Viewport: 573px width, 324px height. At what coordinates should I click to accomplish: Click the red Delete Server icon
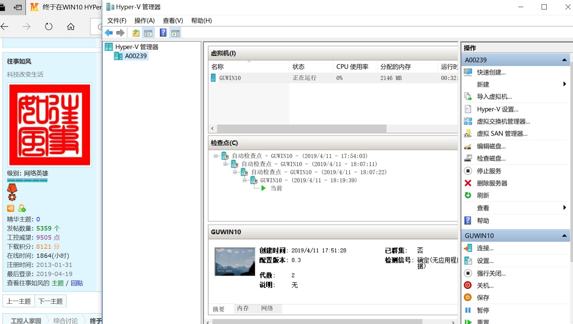tap(468, 183)
